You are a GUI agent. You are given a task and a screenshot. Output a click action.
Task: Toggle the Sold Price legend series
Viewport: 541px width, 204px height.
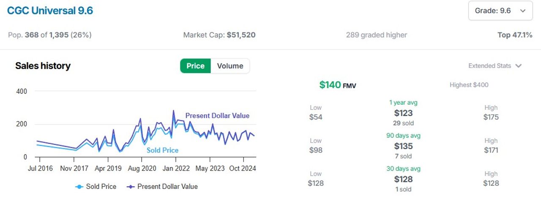tap(96, 186)
